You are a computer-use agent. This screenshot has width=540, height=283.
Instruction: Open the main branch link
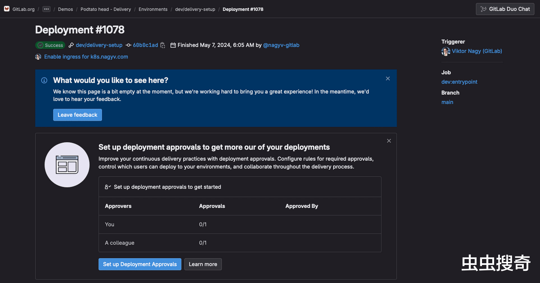447,102
